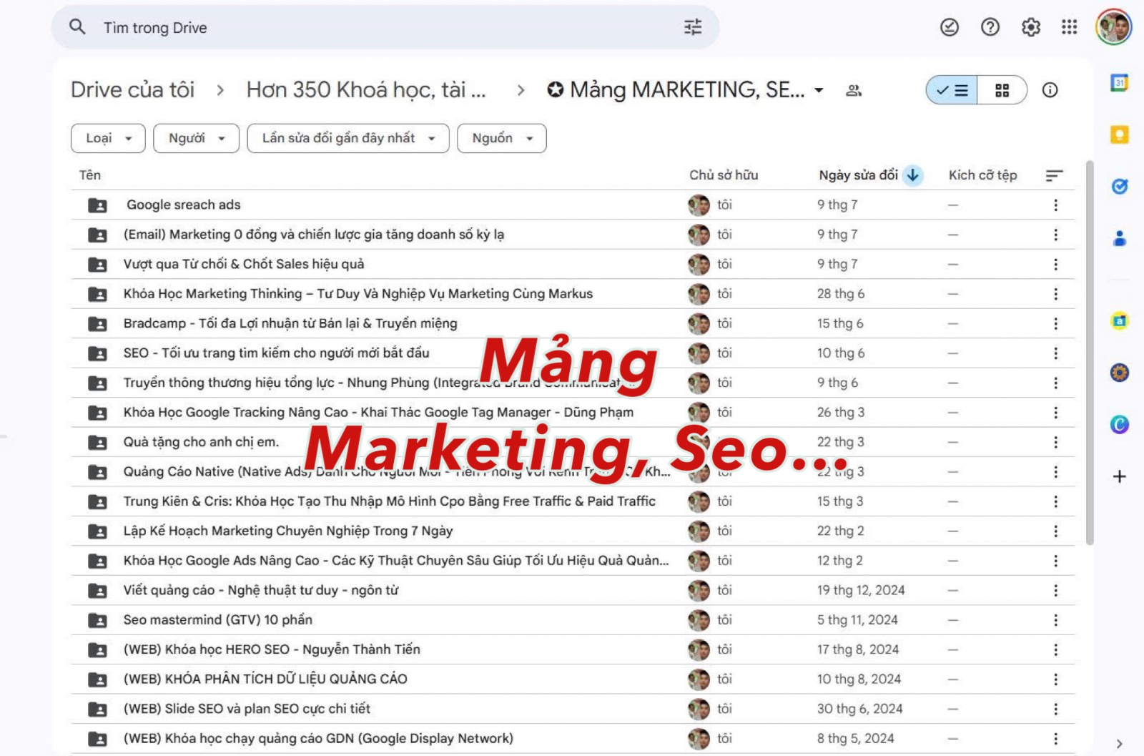
Task: Click the search magnifier icon
Action: [77, 27]
